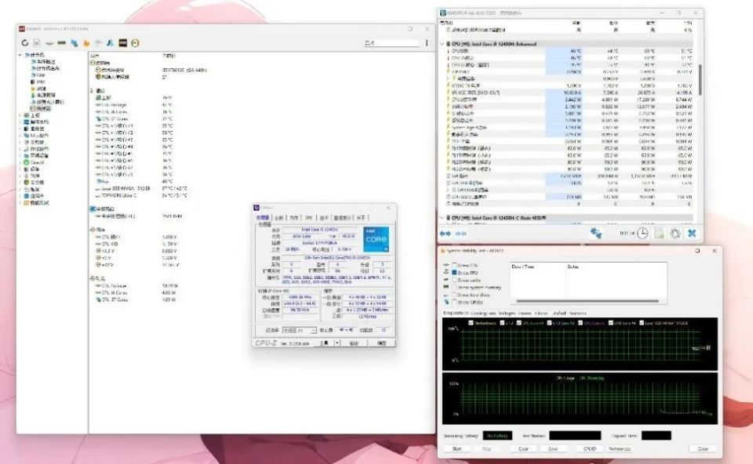Toggle CPU Core #4 graph checkbox
This screenshot has width=753, height=464.
point(611,323)
